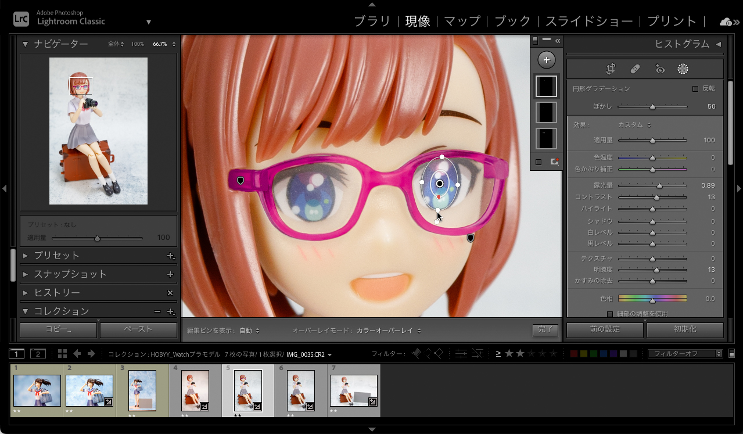
Task: Toggle masks panel dock switch icon
Action: click(x=536, y=41)
